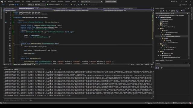This screenshot has width=193, height=108.
Task: Expand Connected Services node
Action: pyautogui.click(x=158, y=19)
